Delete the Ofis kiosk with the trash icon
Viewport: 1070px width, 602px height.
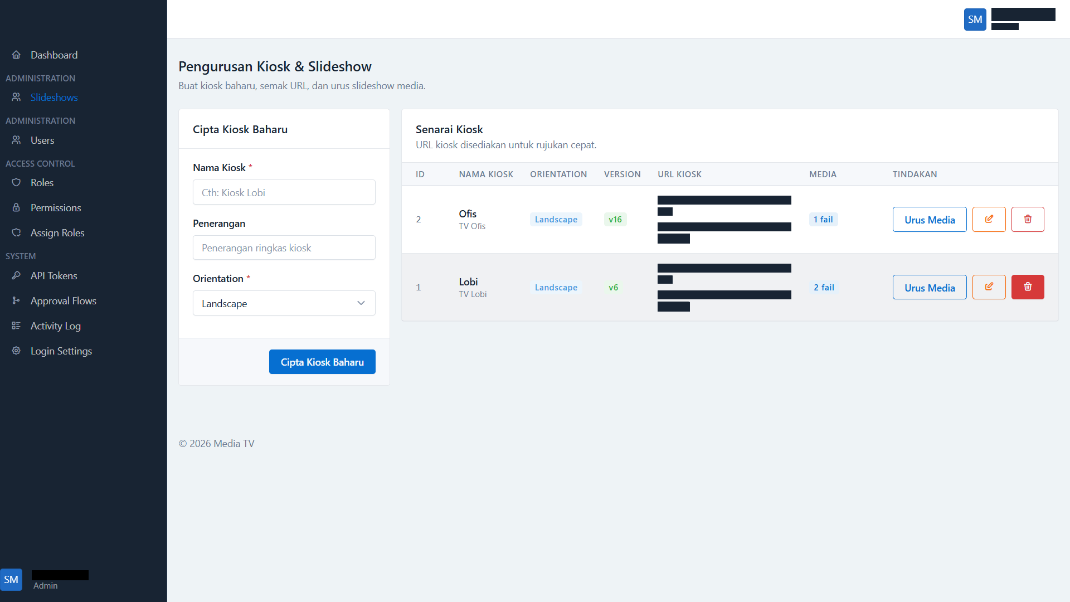(1028, 219)
